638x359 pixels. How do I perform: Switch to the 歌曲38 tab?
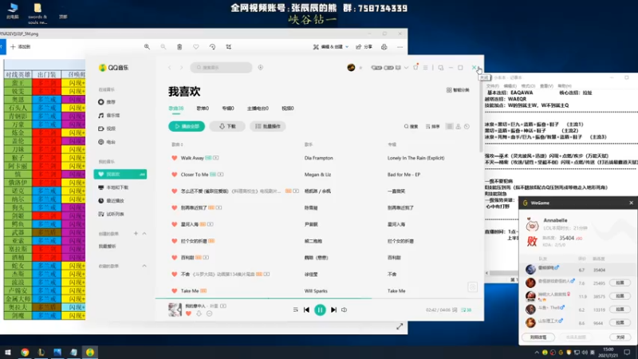[175, 108]
